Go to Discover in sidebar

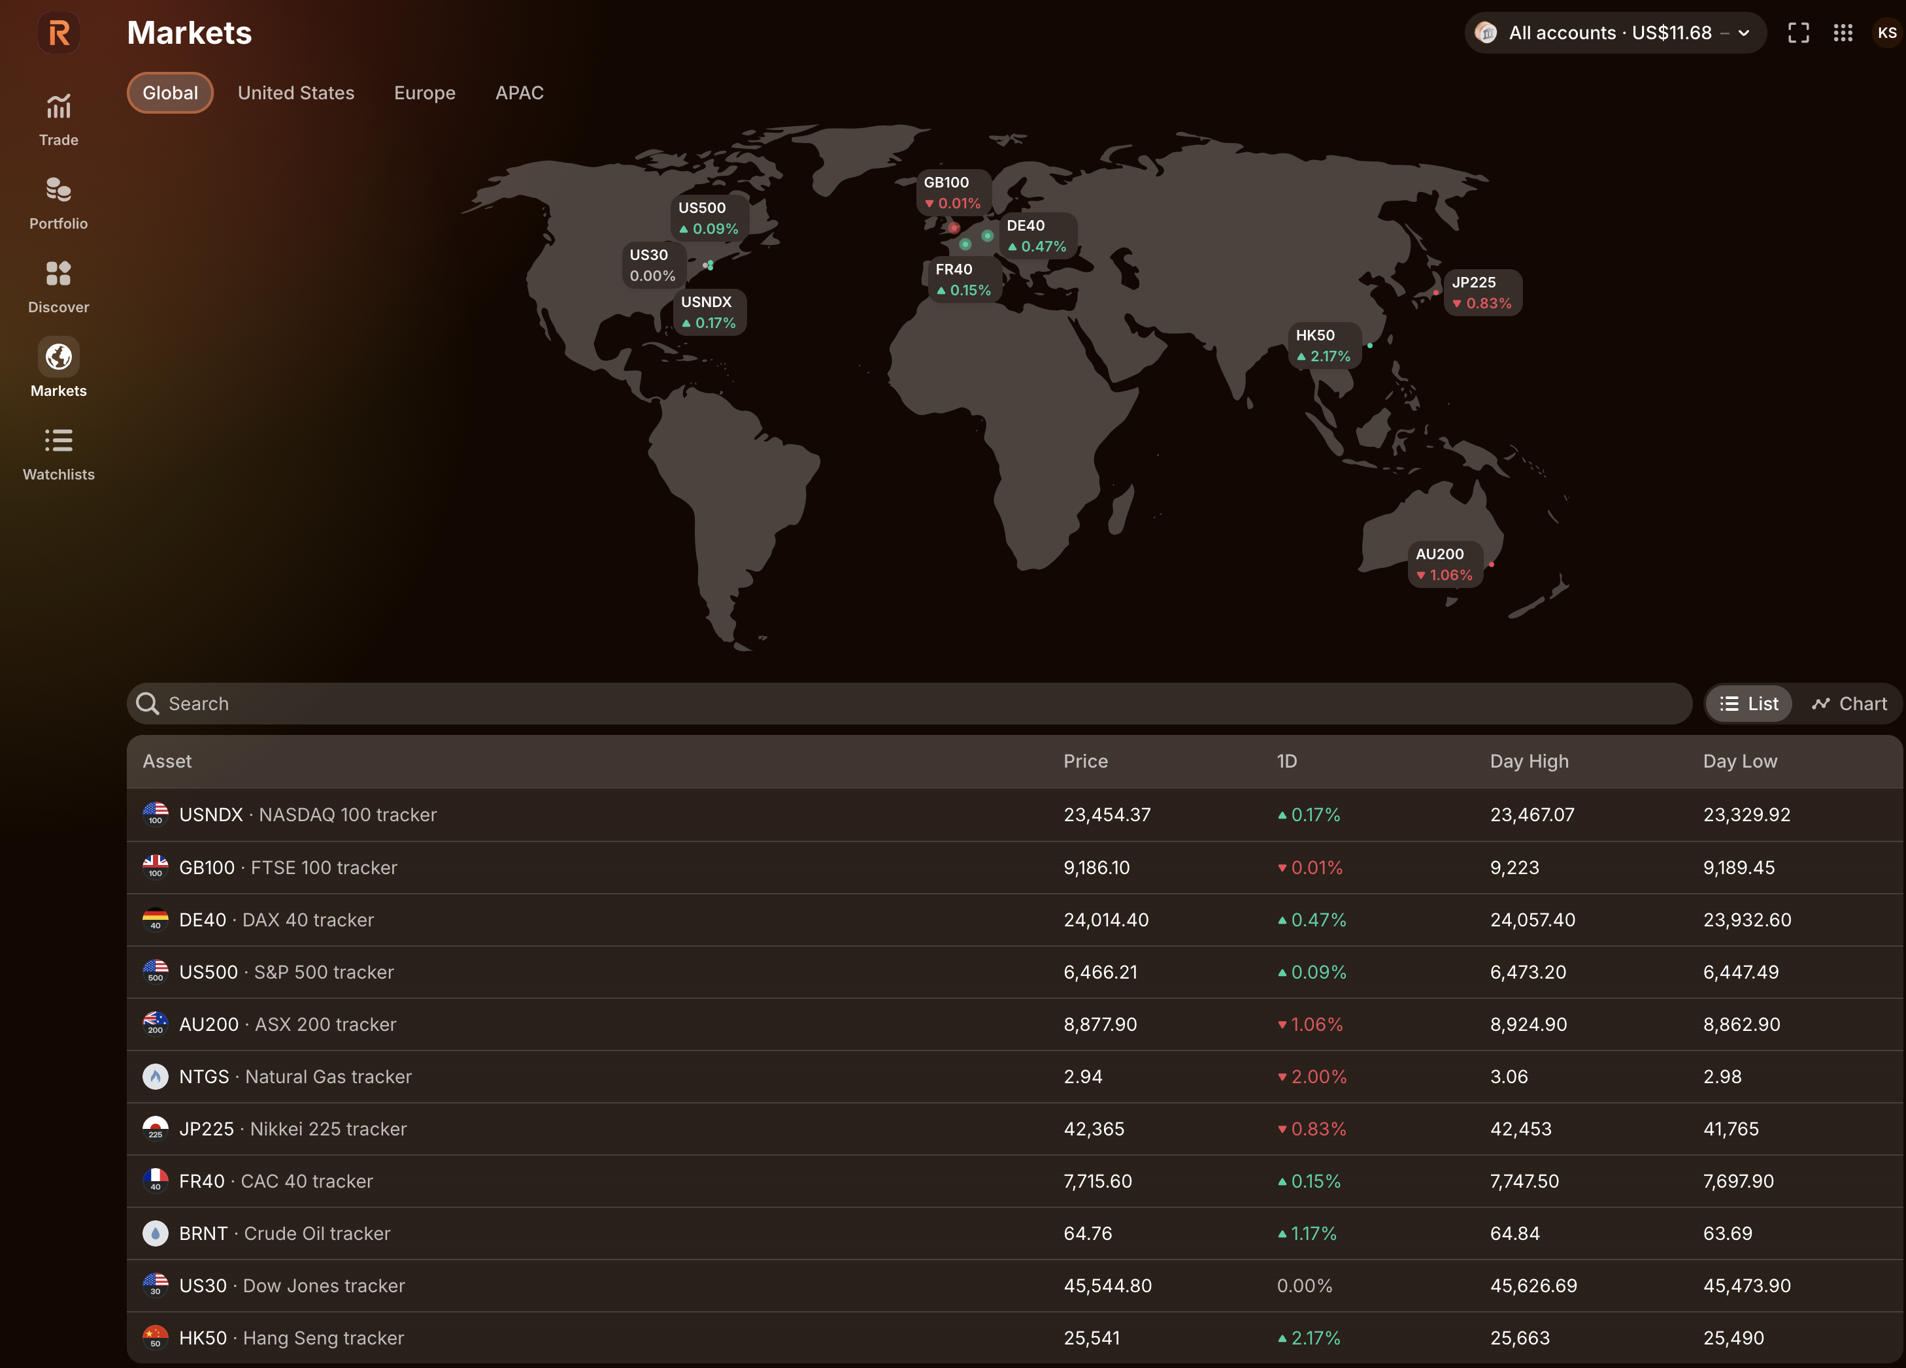pyautogui.click(x=58, y=285)
